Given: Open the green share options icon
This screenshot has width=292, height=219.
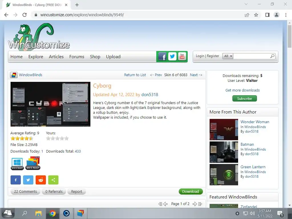Looking at the screenshot, I should tap(53, 180).
